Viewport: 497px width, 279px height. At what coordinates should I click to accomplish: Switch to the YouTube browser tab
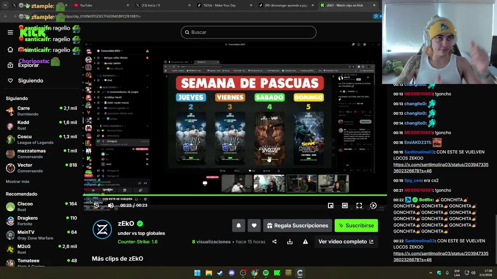coord(101,5)
